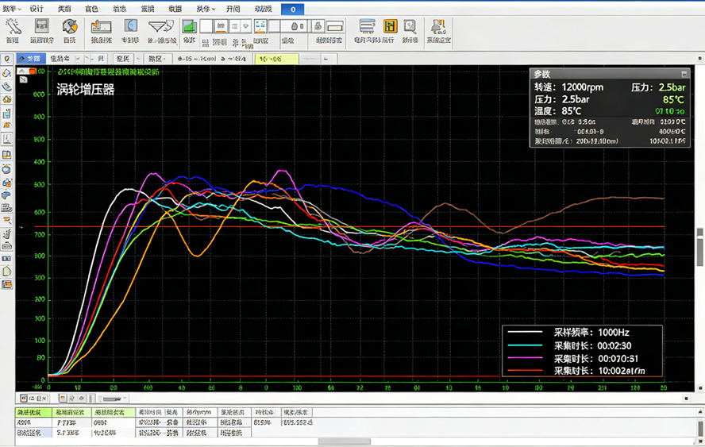Click the yellow highlighted ribbon icon
Viewport: 705px width, 447px height.
[390, 27]
